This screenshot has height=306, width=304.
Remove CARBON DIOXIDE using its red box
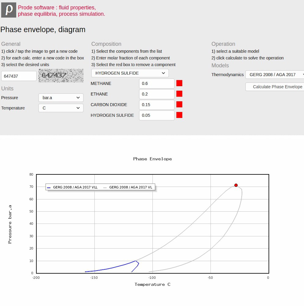point(179,104)
